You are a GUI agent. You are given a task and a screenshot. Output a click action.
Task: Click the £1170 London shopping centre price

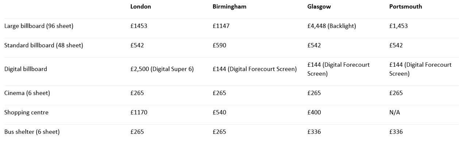pos(138,113)
